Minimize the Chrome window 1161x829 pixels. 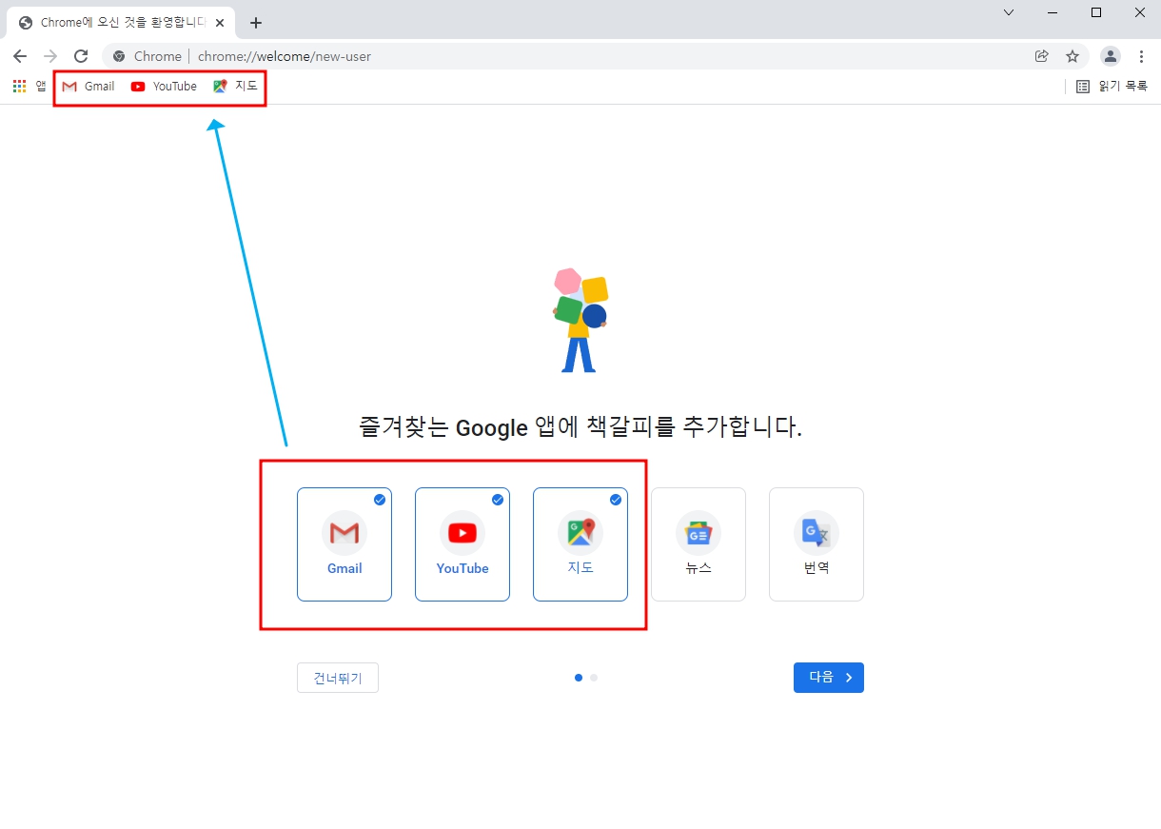point(1053,12)
